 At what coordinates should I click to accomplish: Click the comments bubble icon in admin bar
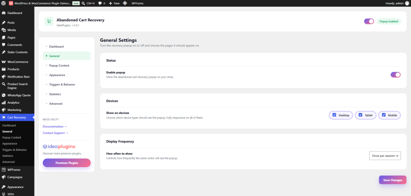pos(100,3)
